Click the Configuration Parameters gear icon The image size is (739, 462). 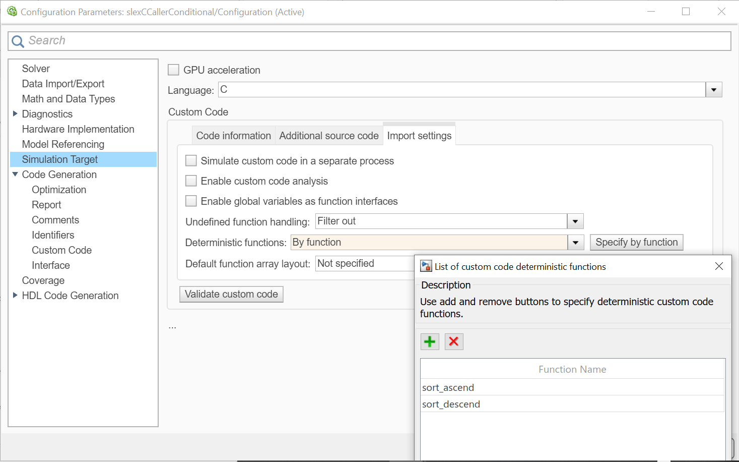coord(12,12)
